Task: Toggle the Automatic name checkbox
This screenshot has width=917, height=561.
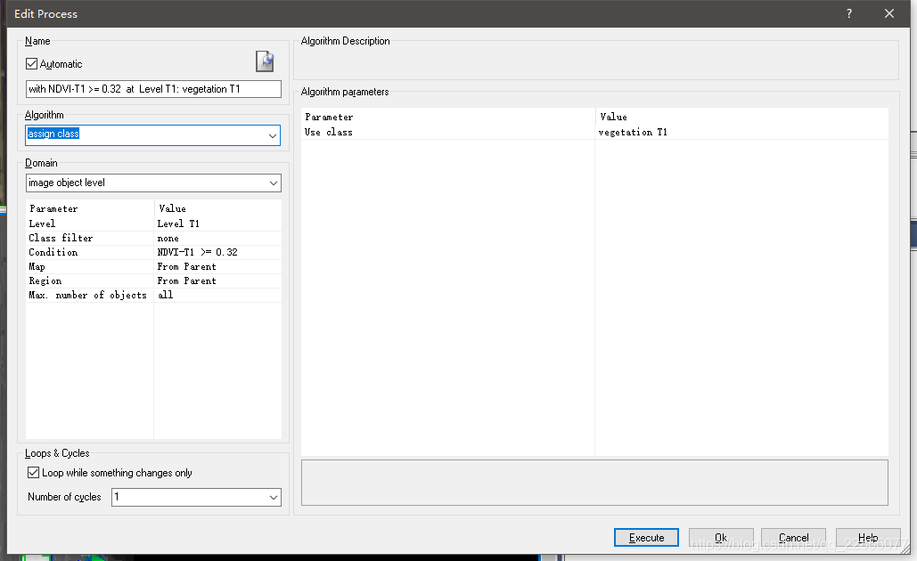Action: tap(32, 64)
